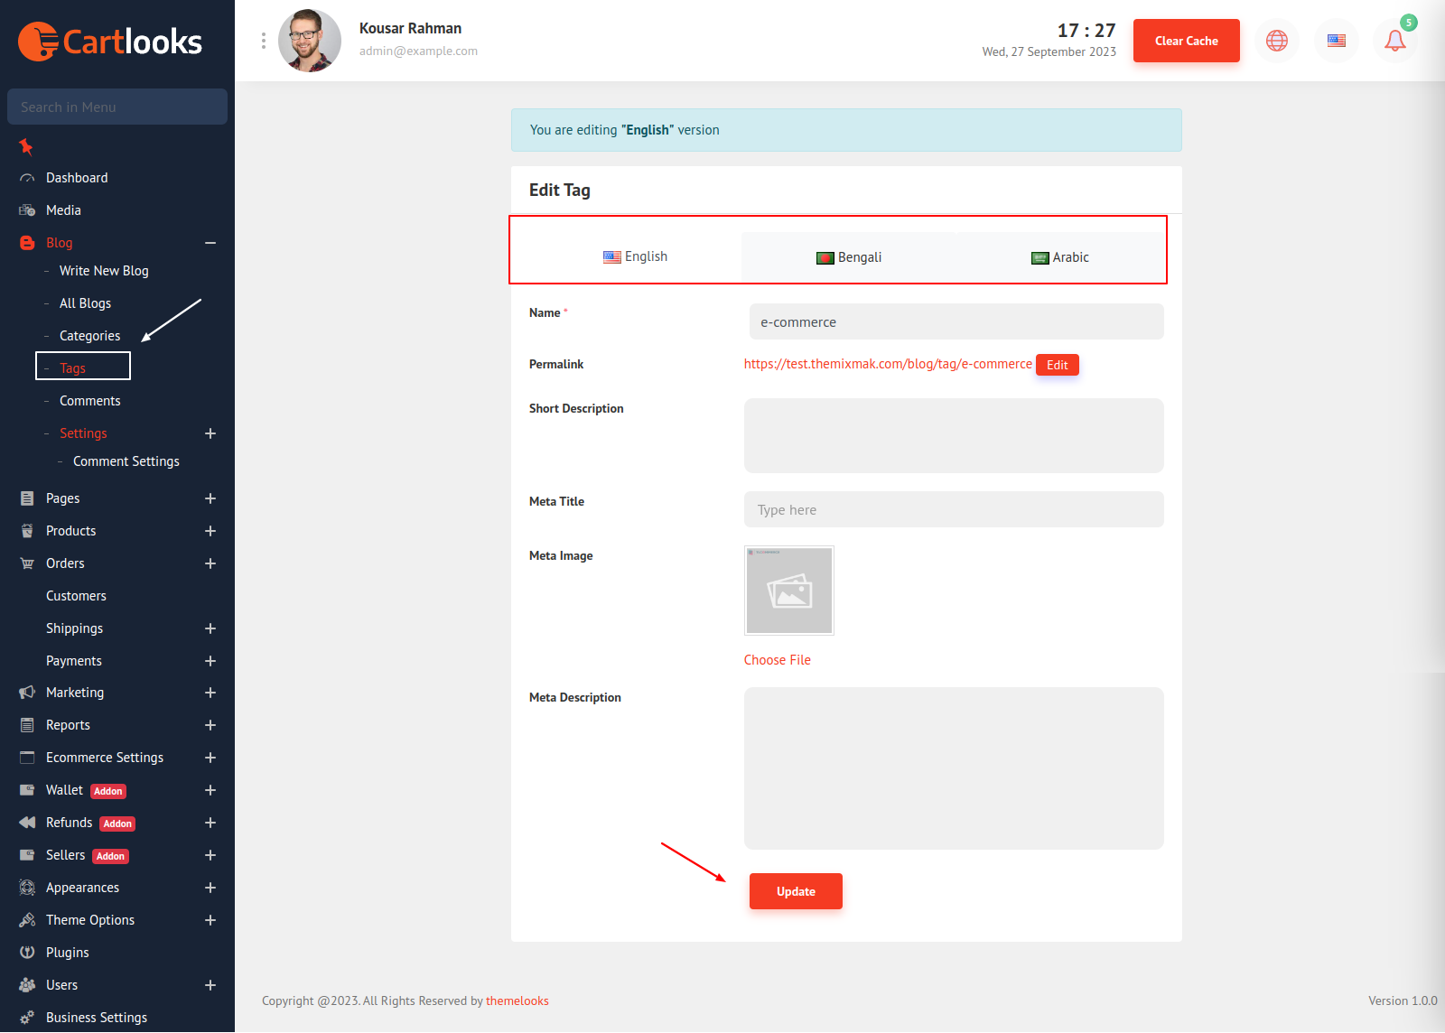This screenshot has width=1445, height=1033.
Task: Open the globe website icon
Action: [x=1276, y=41]
